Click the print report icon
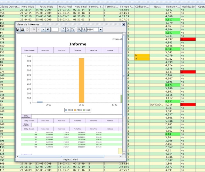The image size is (205, 172). (23, 29)
